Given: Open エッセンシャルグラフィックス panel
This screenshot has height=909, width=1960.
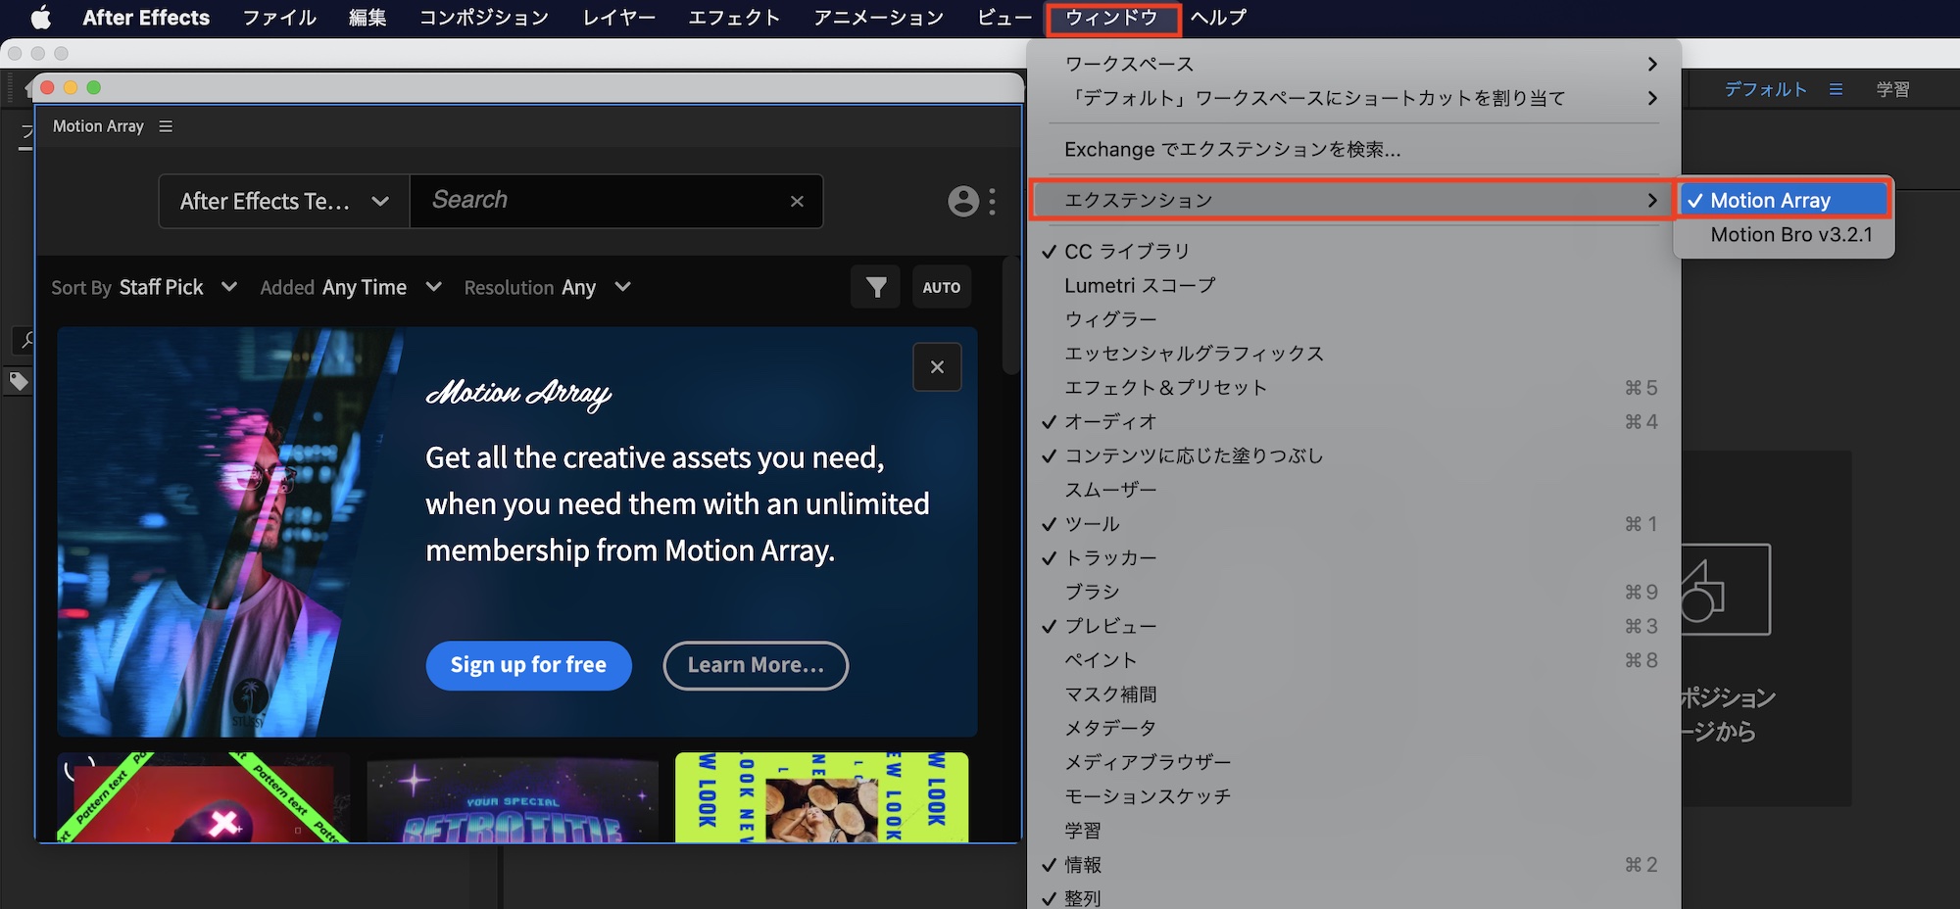Looking at the screenshot, I should tap(1354, 354).
